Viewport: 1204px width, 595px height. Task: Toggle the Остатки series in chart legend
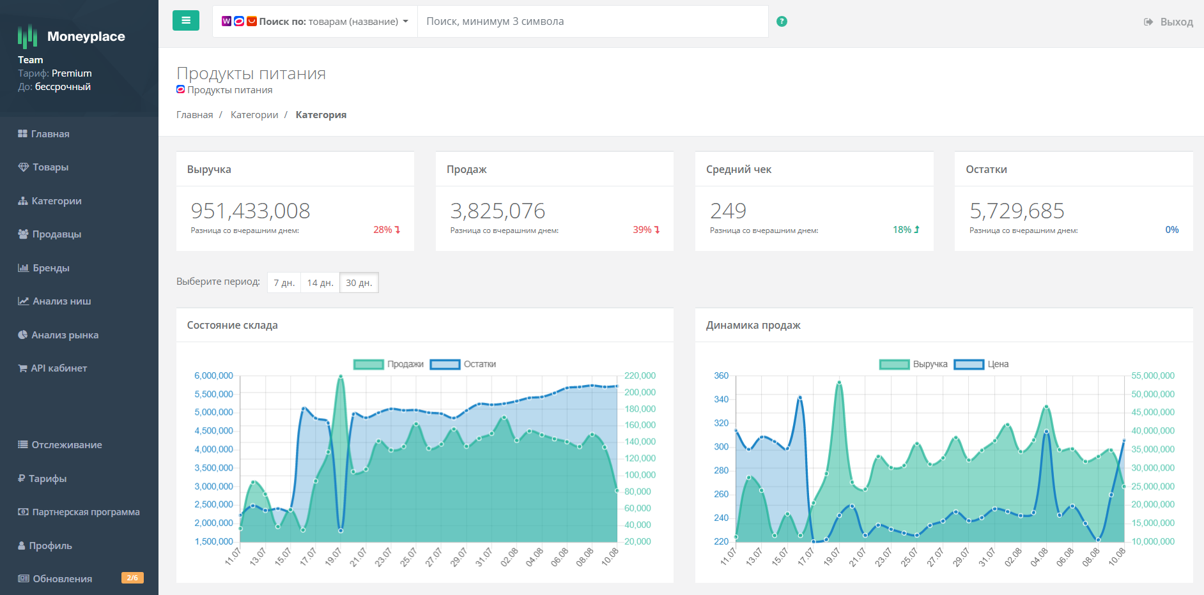click(x=445, y=365)
